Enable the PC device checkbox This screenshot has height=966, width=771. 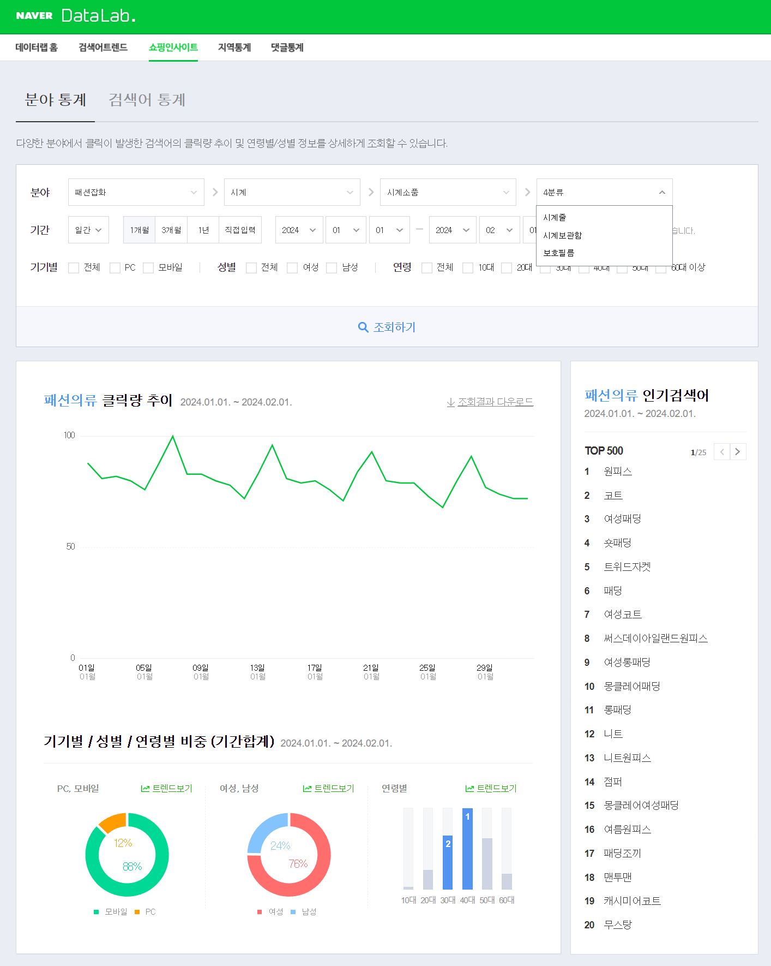(x=115, y=267)
